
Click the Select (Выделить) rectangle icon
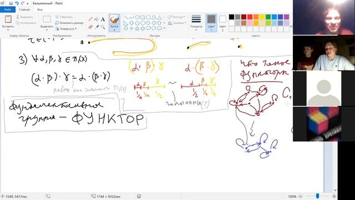click(47, 19)
